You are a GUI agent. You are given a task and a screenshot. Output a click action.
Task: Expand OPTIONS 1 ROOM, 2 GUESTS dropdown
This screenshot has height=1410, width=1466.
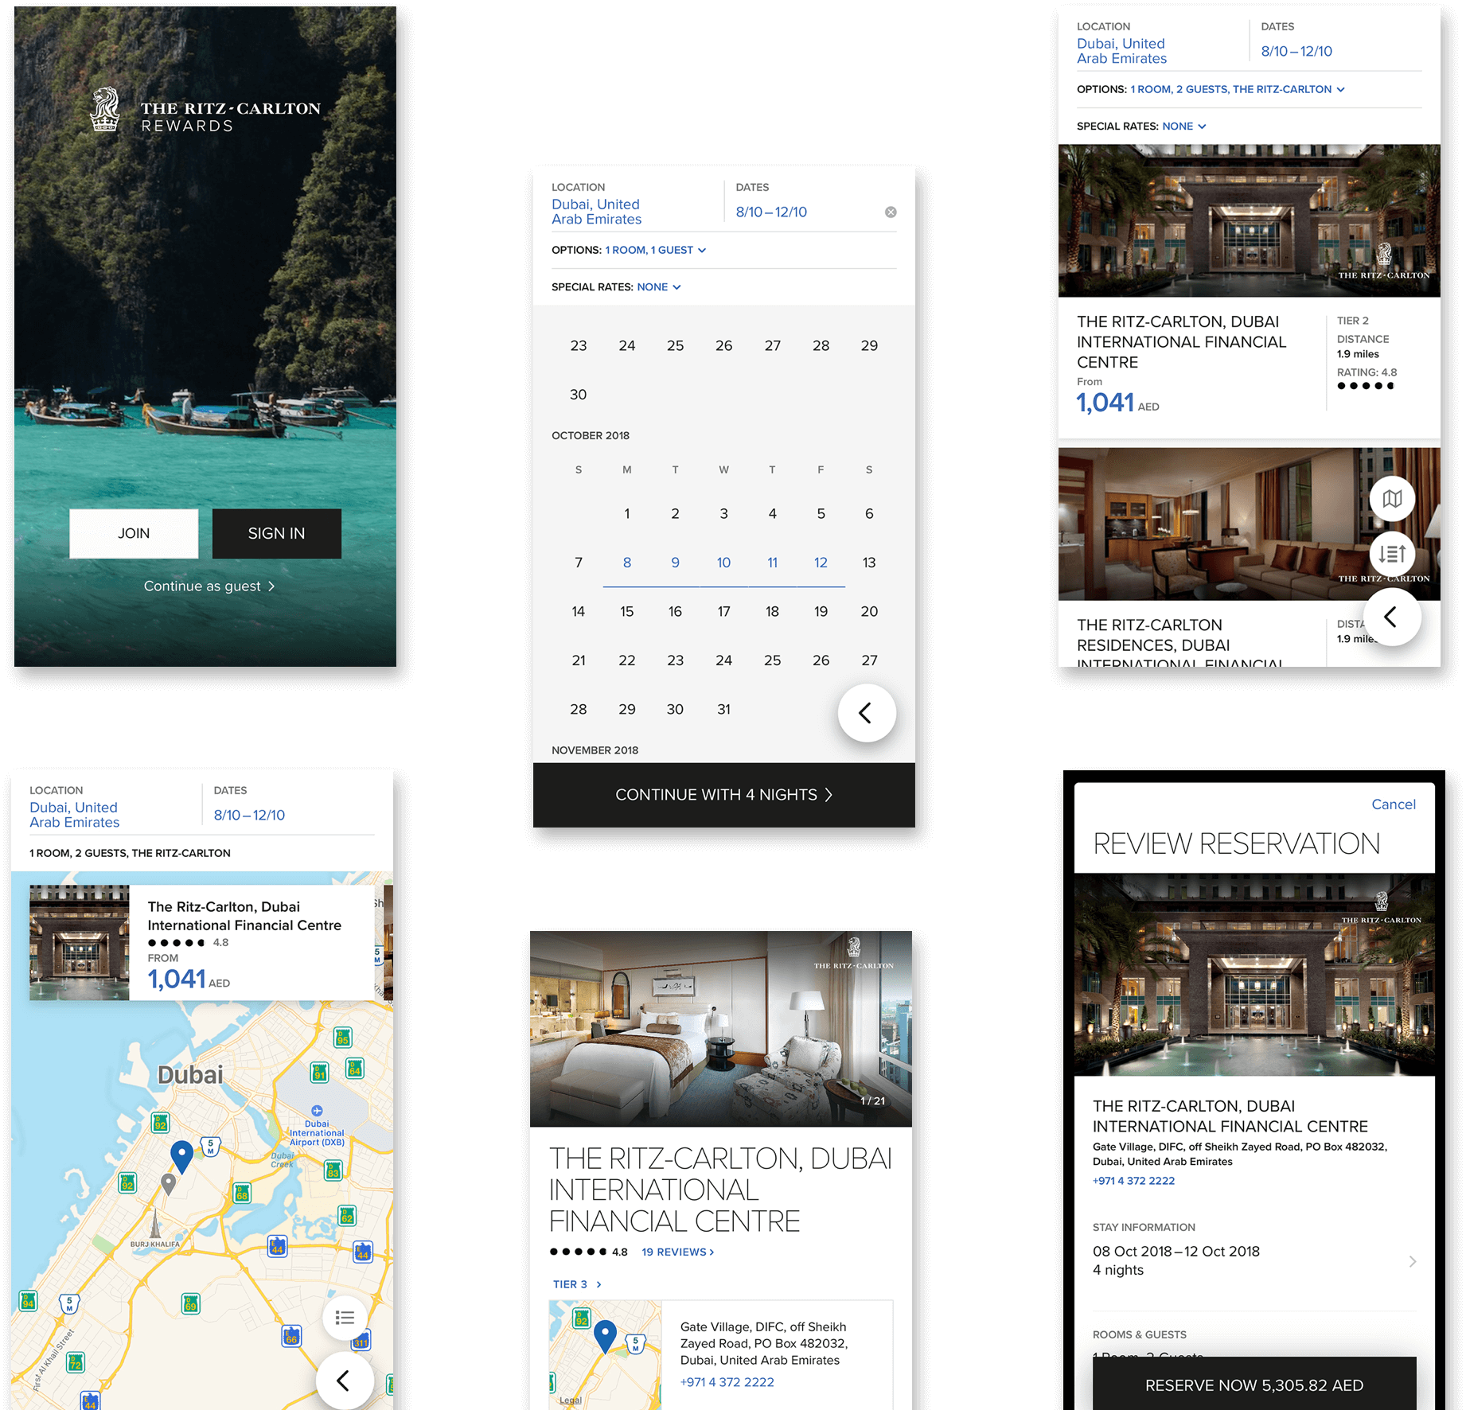point(1238,89)
